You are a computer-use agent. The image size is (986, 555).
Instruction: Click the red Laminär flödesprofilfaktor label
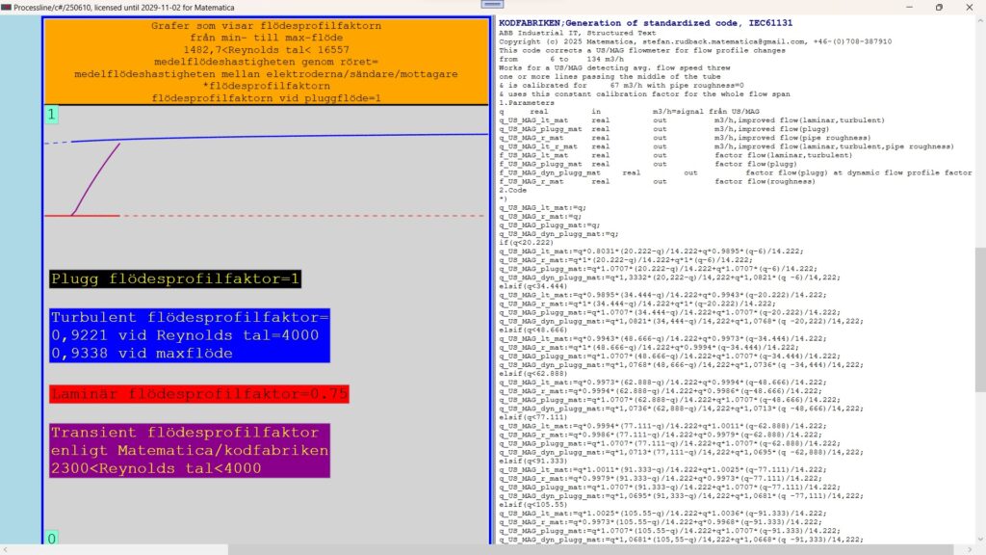point(198,394)
